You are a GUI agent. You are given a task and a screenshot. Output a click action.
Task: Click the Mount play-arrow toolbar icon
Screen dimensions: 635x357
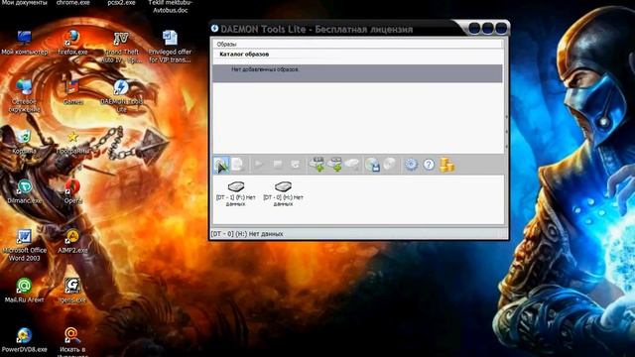258,165
